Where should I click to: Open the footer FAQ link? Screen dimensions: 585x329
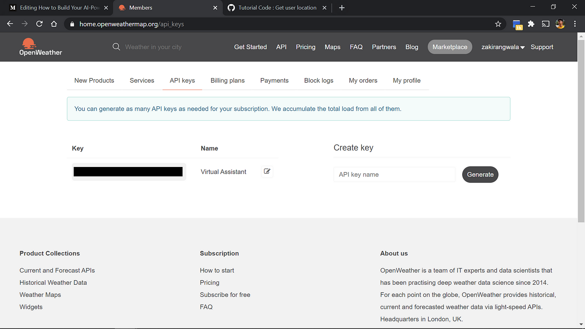tap(206, 306)
